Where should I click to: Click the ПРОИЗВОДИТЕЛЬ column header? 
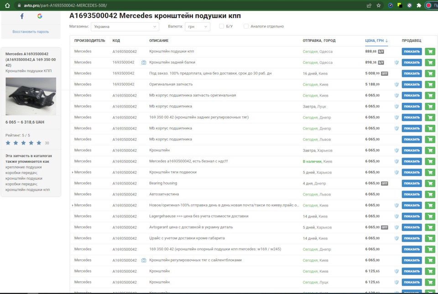coord(90,41)
